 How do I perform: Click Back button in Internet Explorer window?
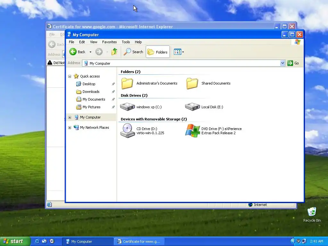(x=56, y=45)
